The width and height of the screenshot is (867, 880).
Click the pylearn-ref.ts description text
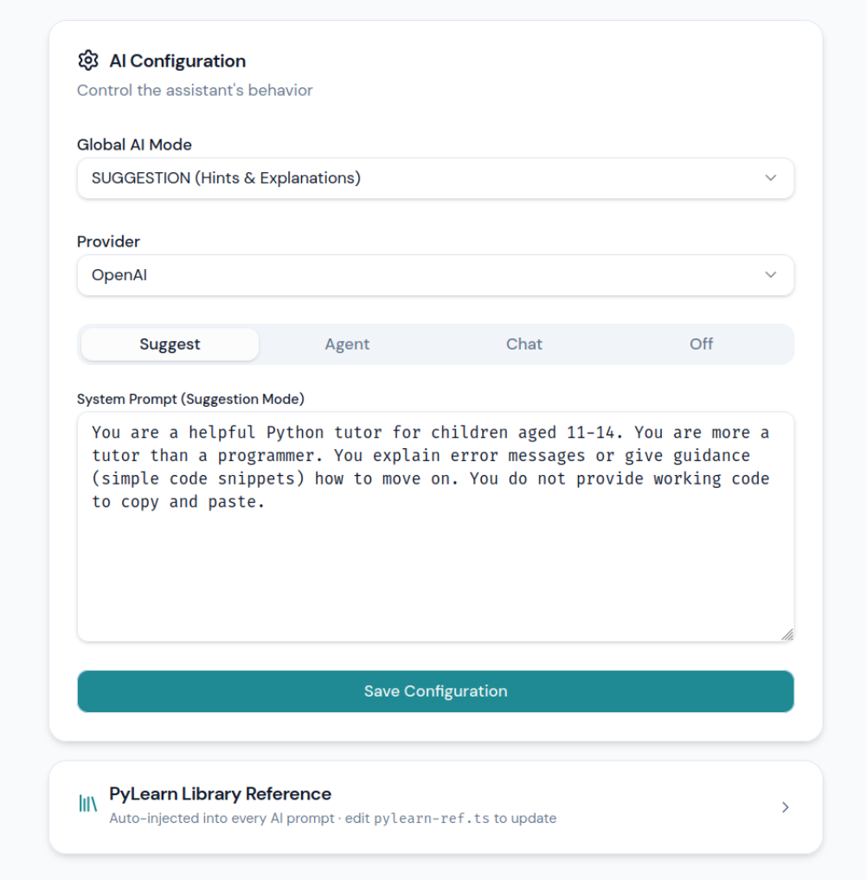(333, 819)
